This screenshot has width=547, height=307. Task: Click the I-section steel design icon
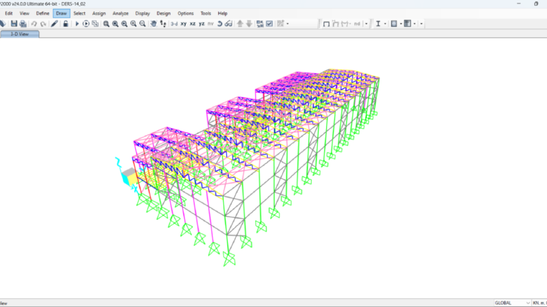coord(378,23)
